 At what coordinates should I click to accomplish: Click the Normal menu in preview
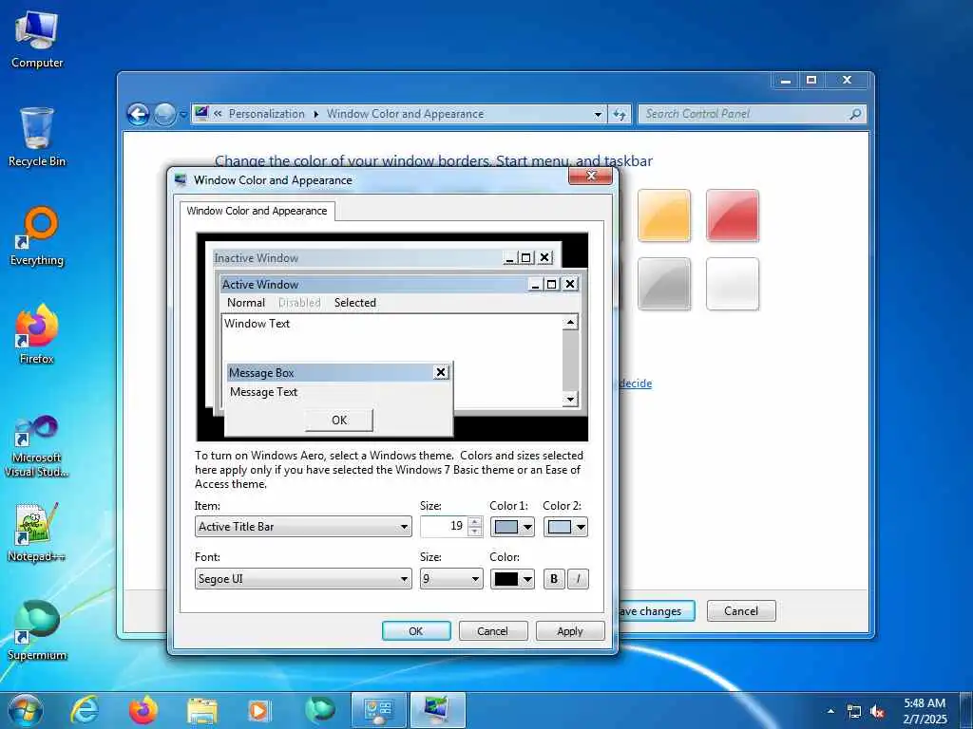246,303
